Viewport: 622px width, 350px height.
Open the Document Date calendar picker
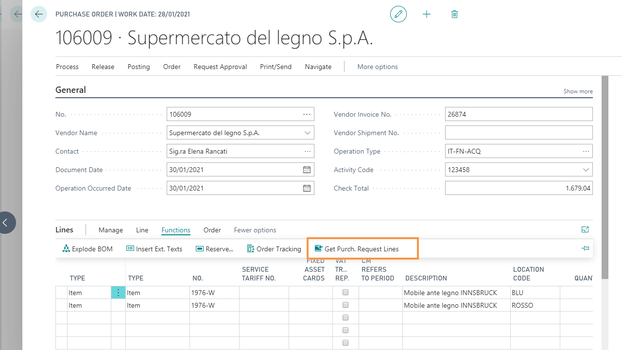pyautogui.click(x=307, y=170)
